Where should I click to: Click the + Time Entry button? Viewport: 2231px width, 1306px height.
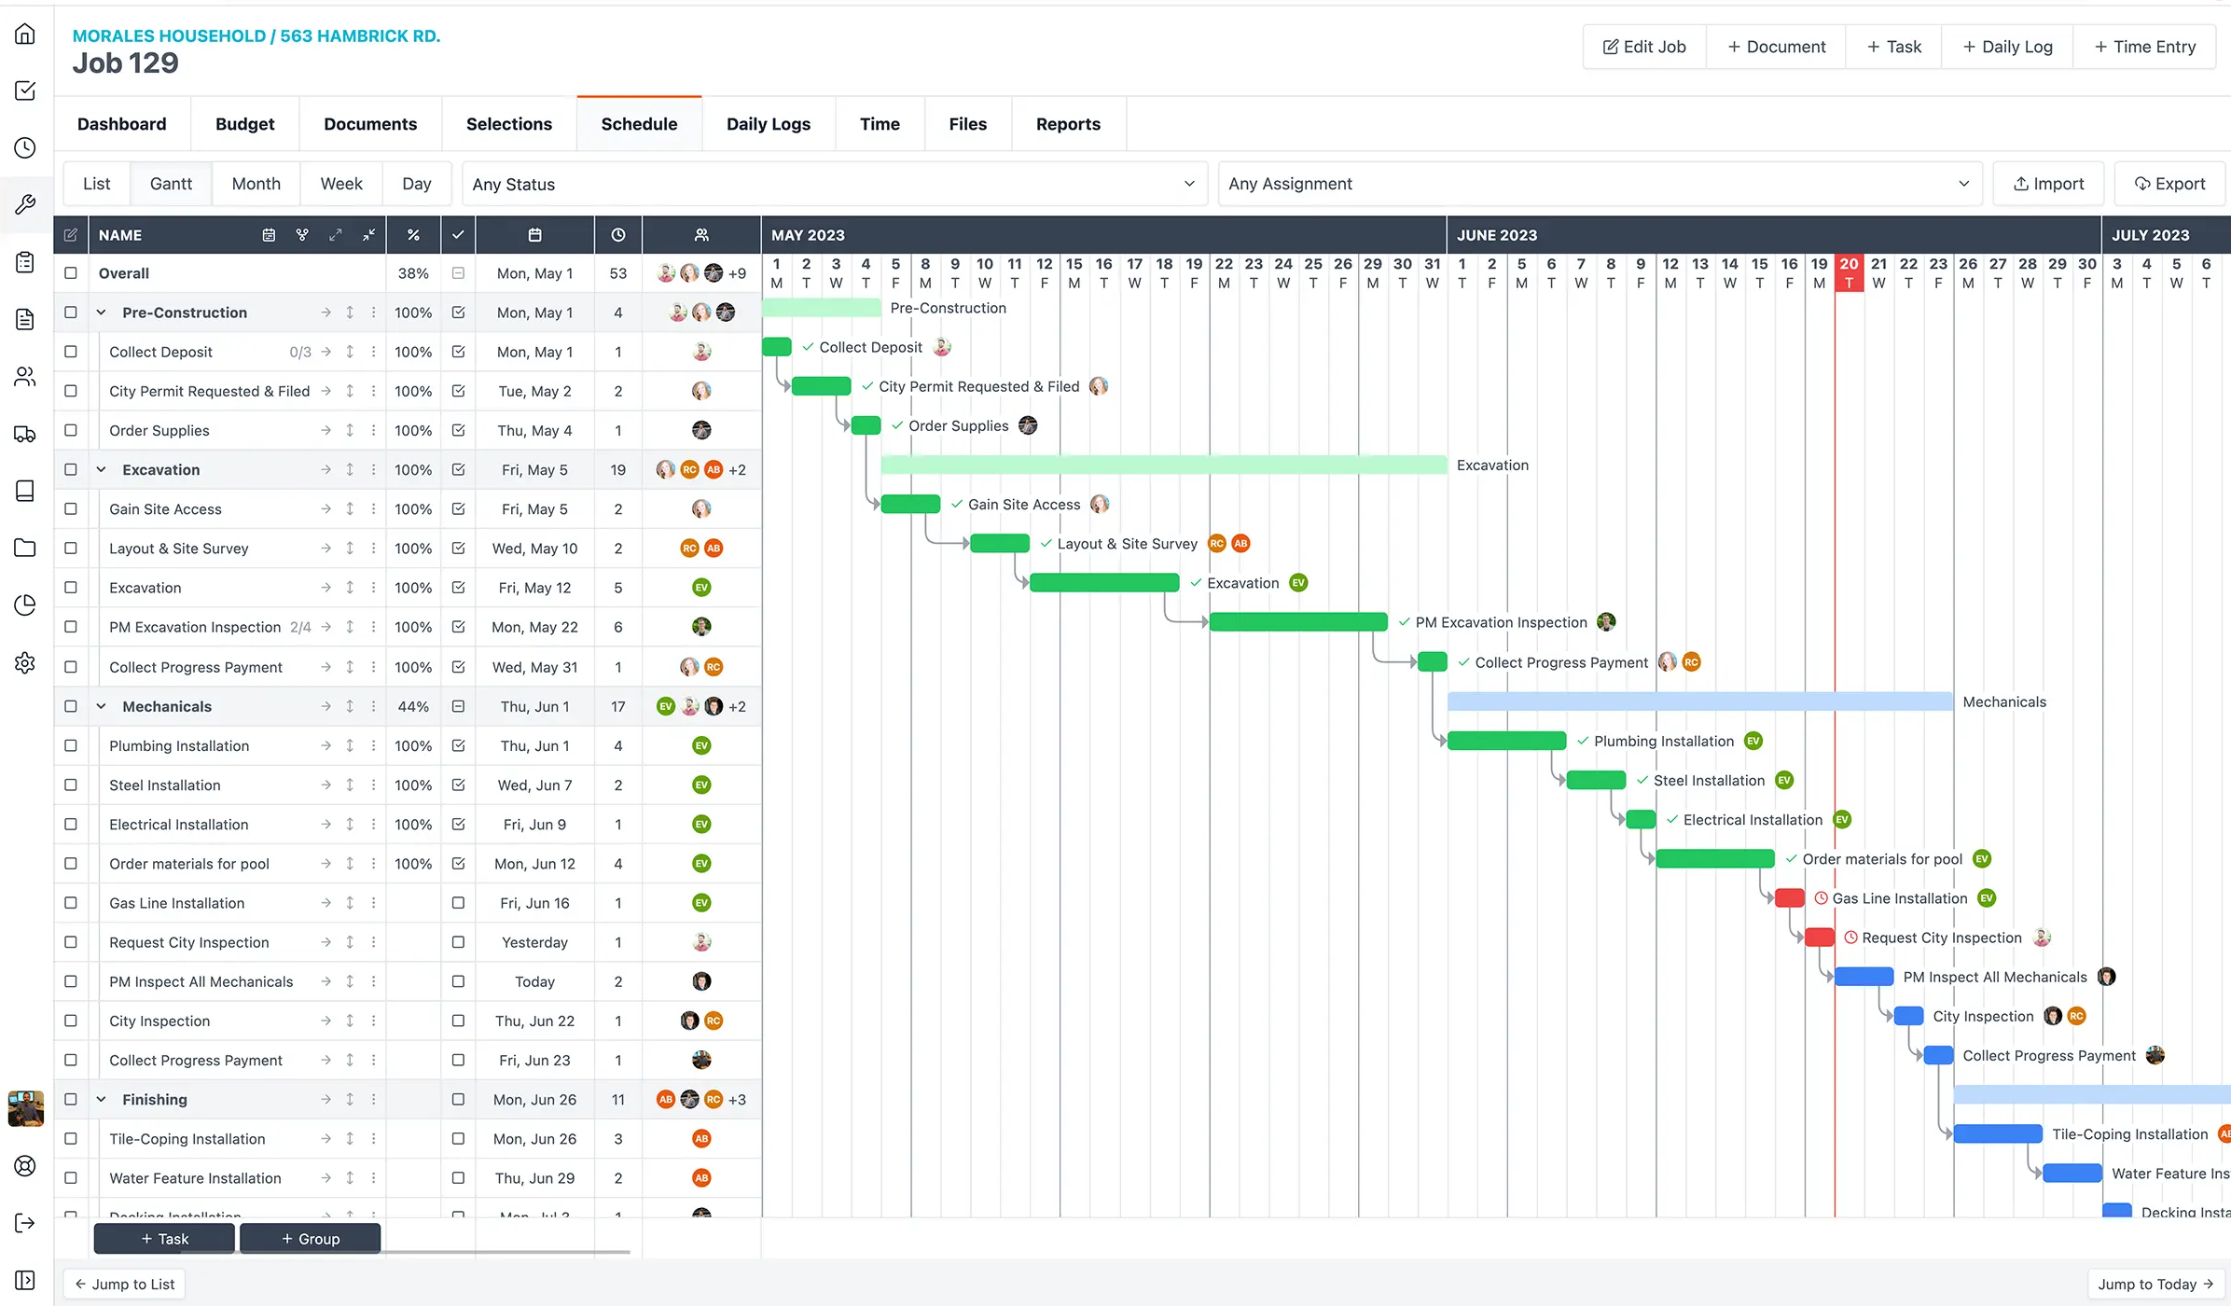(2144, 47)
